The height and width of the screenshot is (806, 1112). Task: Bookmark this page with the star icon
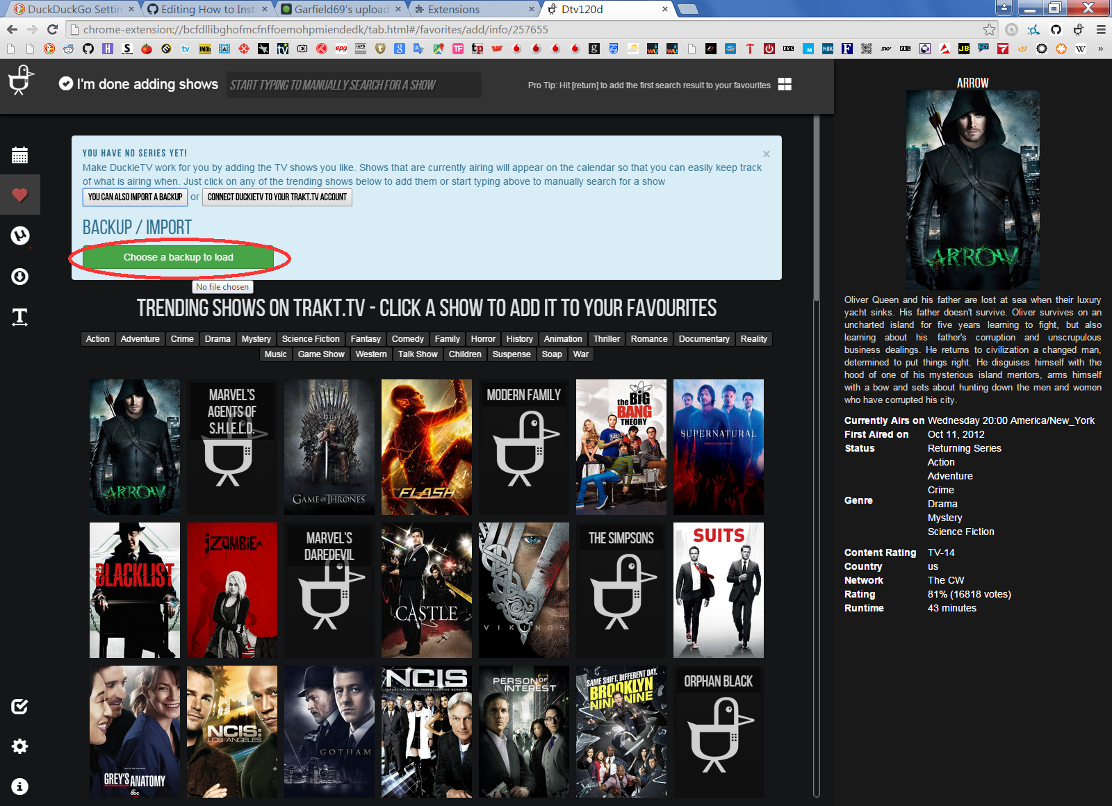click(989, 29)
